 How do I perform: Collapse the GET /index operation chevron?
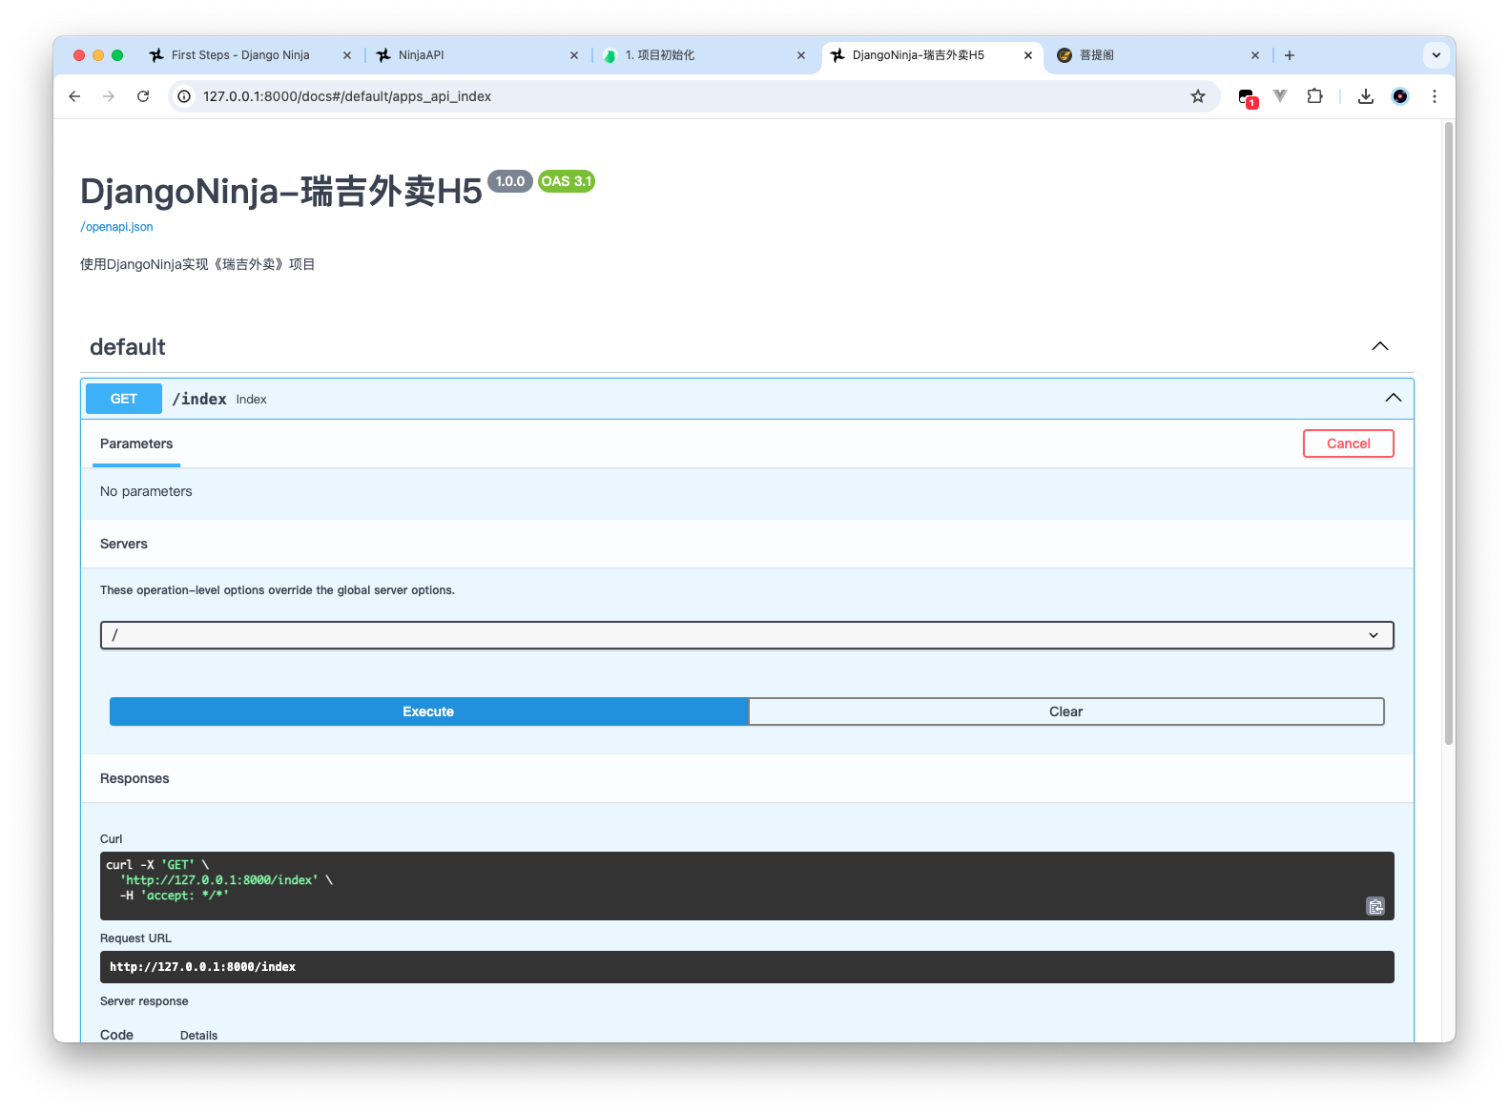pyautogui.click(x=1394, y=398)
